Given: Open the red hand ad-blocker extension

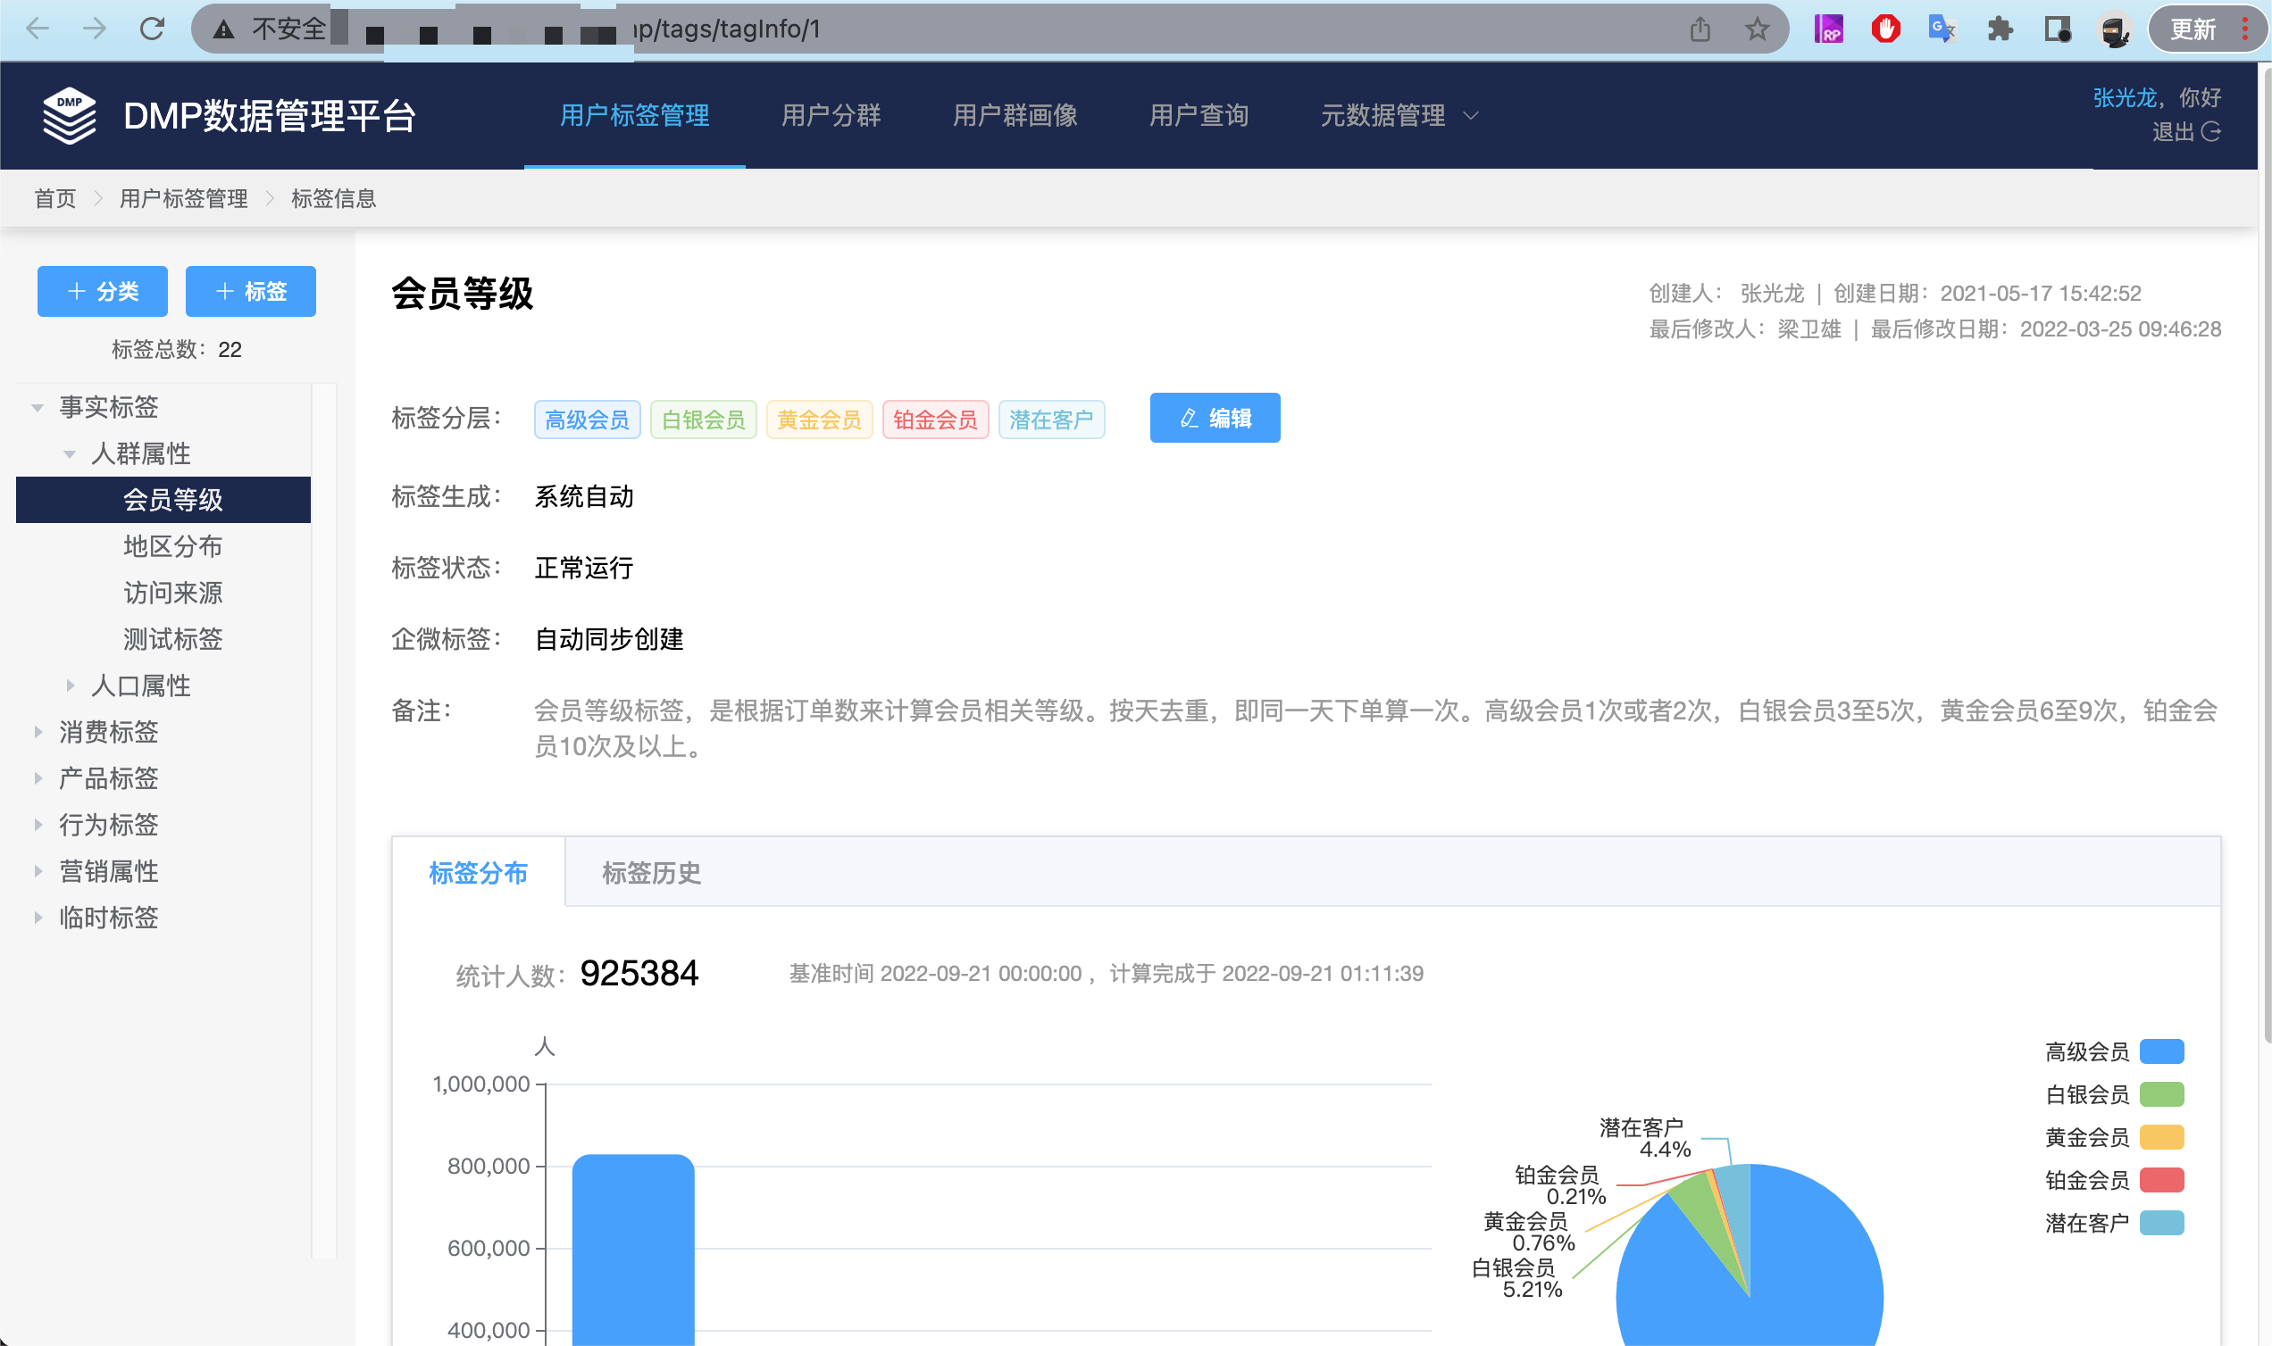Looking at the screenshot, I should click(x=1885, y=30).
